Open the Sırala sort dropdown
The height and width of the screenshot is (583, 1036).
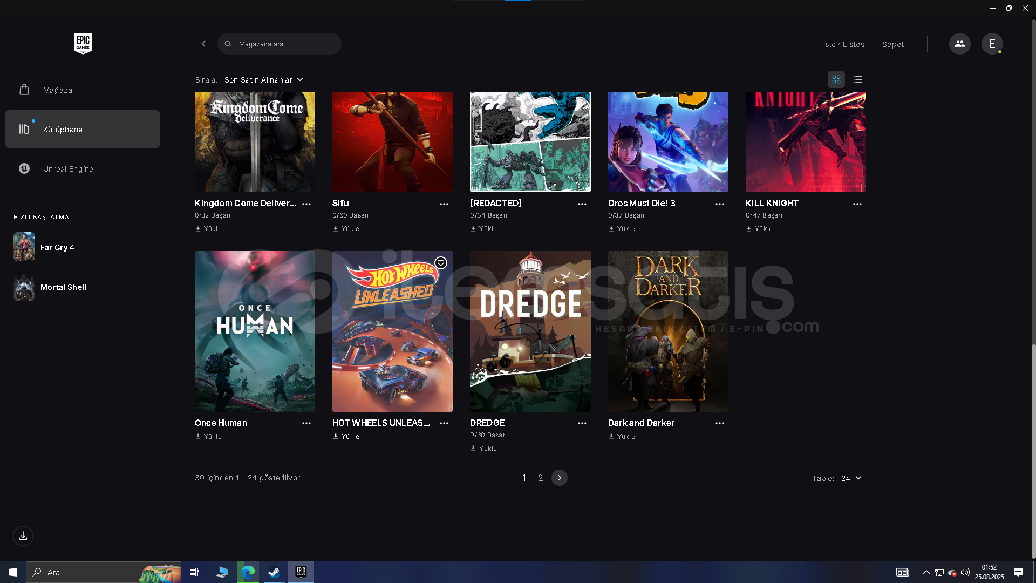coord(264,80)
